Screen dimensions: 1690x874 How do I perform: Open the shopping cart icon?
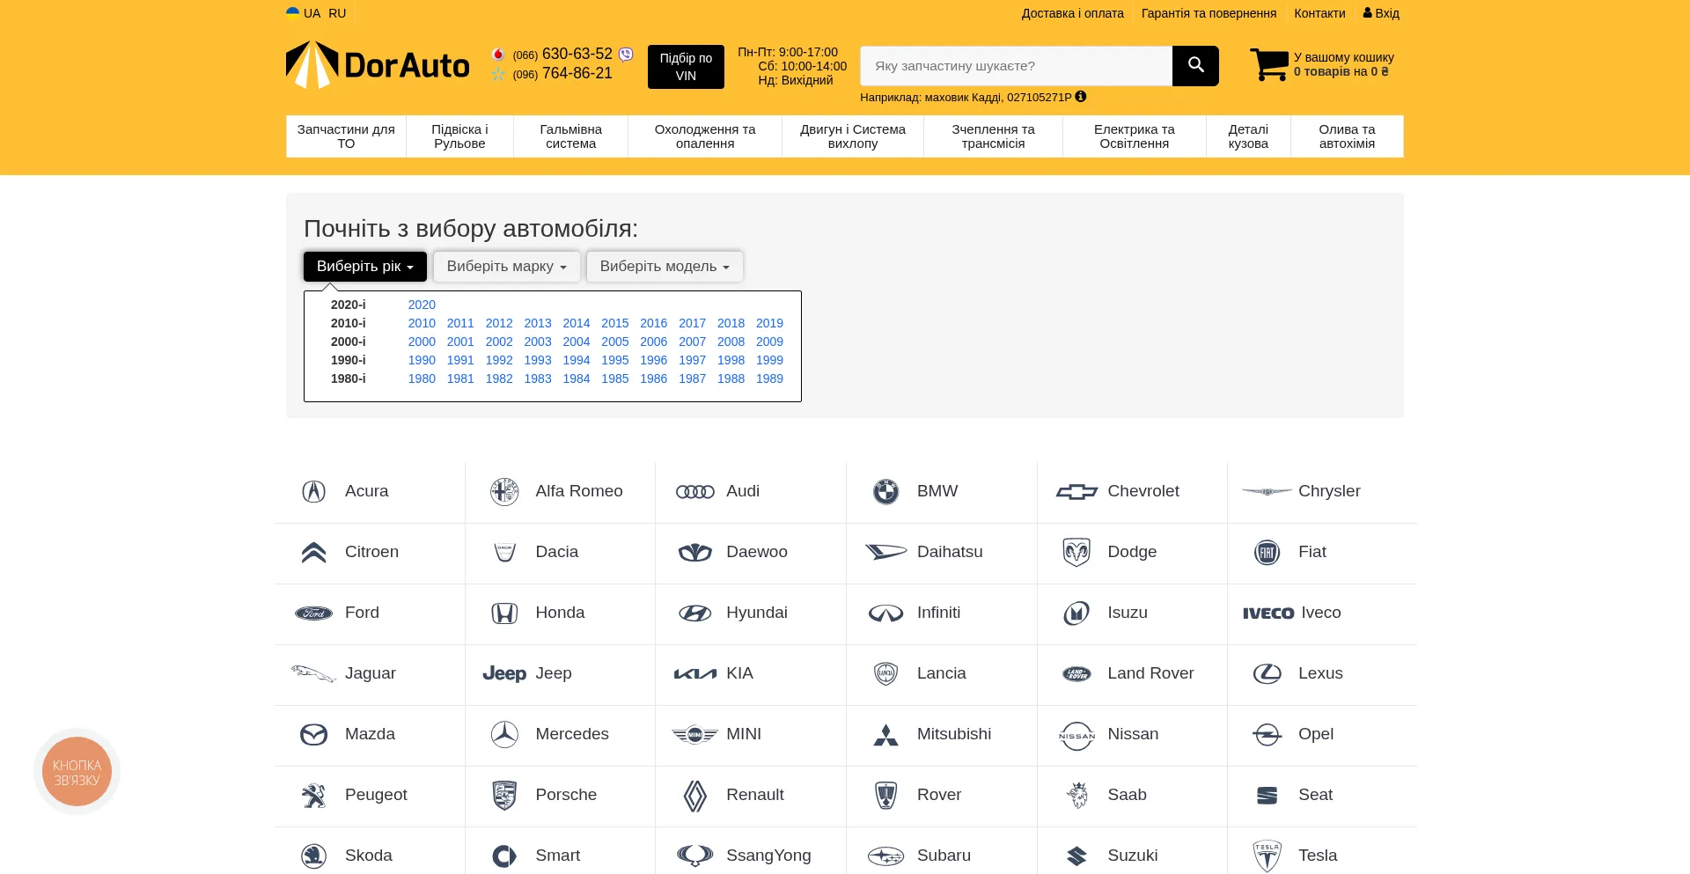[1268, 65]
